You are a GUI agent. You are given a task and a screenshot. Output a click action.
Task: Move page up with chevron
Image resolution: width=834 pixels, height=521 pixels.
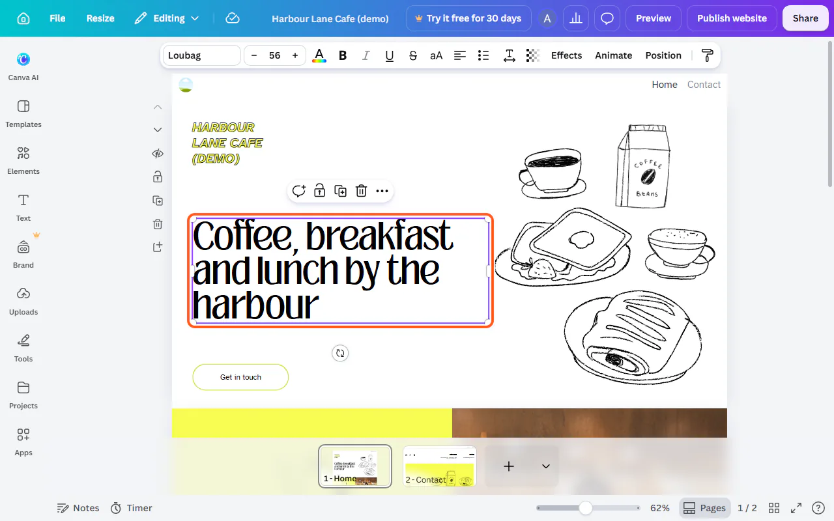[x=158, y=106]
